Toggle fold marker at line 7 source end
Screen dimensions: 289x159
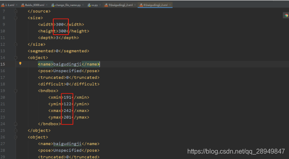[16, 11]
